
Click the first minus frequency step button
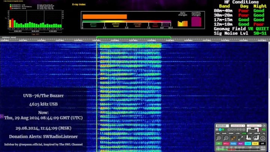229,129
